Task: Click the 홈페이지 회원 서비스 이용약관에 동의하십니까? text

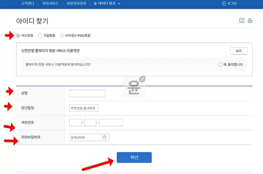Action: [58, 64]
